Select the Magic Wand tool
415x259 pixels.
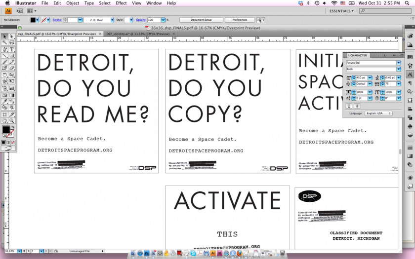tap(4, 42)
